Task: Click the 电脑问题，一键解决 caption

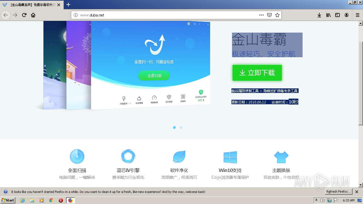Action: coord(77,177)
